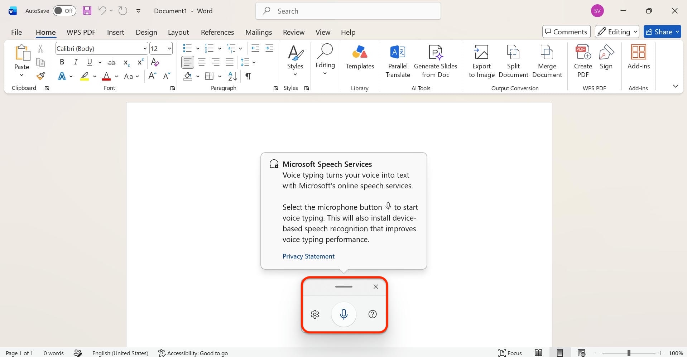Click the Parallel Translate tool
687x357 pixels.
click(x=398, y=62)
